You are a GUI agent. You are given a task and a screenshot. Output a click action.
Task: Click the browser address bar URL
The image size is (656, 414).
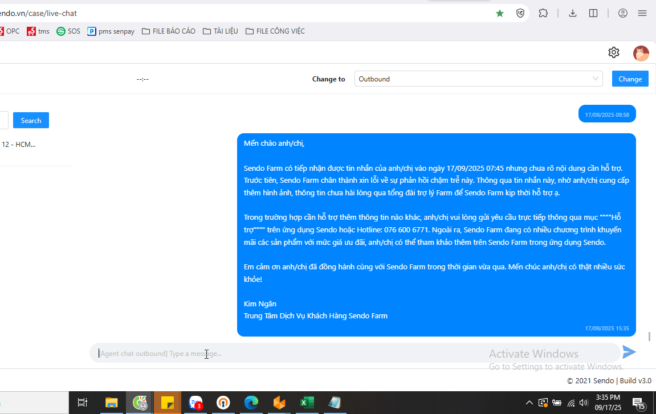point(38,13)
